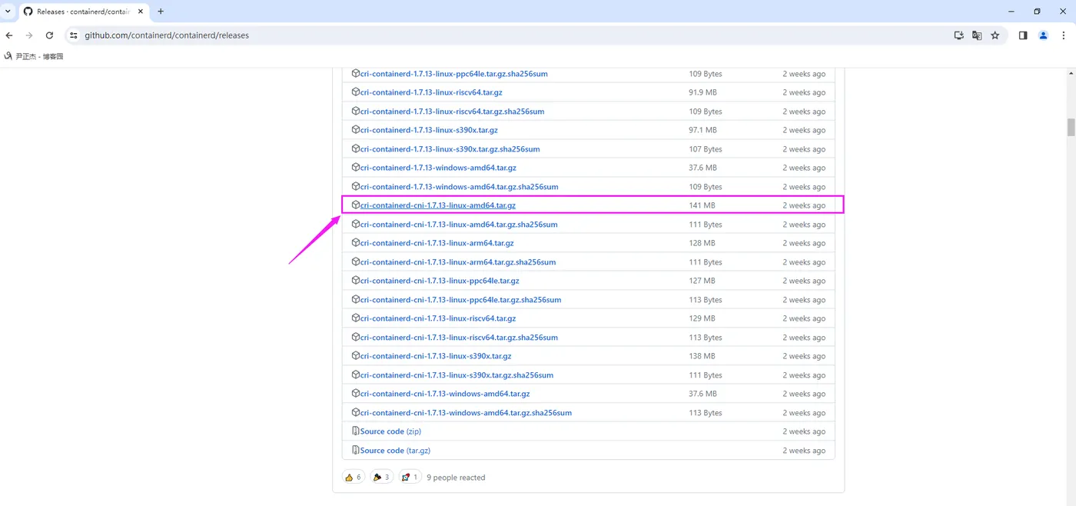The height and width of the screenshot is (506, 1076).
Task: Go forward in browser history
Action: click(x=29, y=35)
